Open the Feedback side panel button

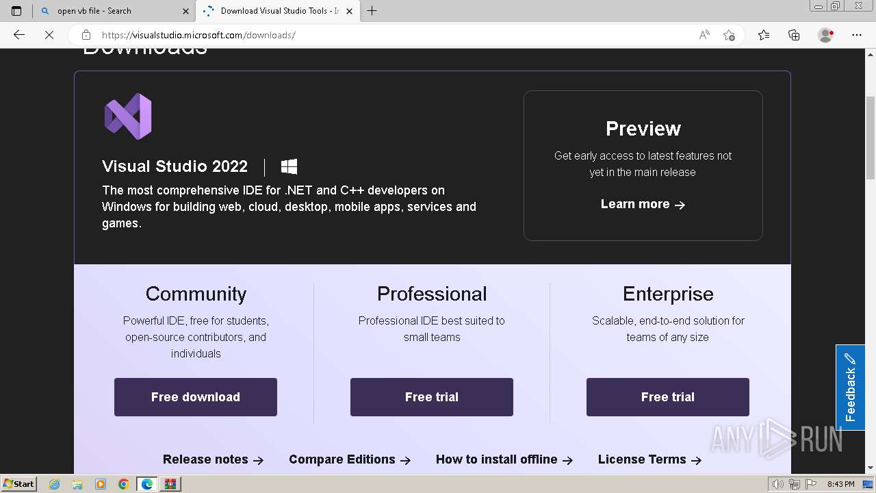[850, 388]
